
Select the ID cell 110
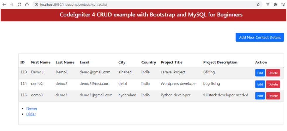pyautogui.click(x=24, y=72)
